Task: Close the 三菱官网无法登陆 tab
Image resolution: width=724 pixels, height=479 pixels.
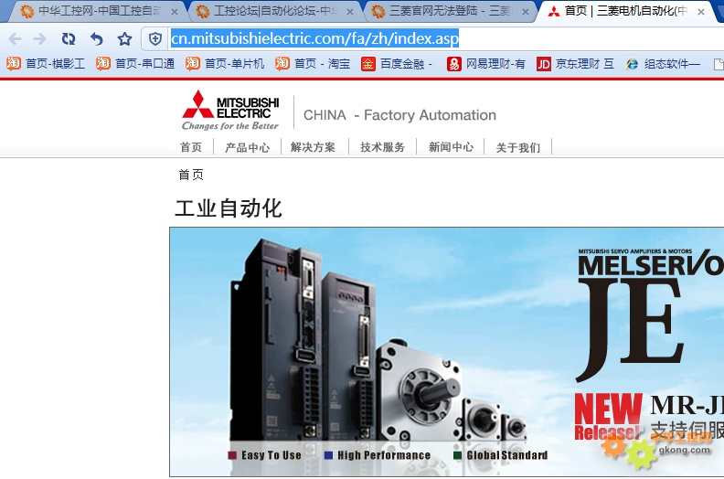Action: (526, 12)
